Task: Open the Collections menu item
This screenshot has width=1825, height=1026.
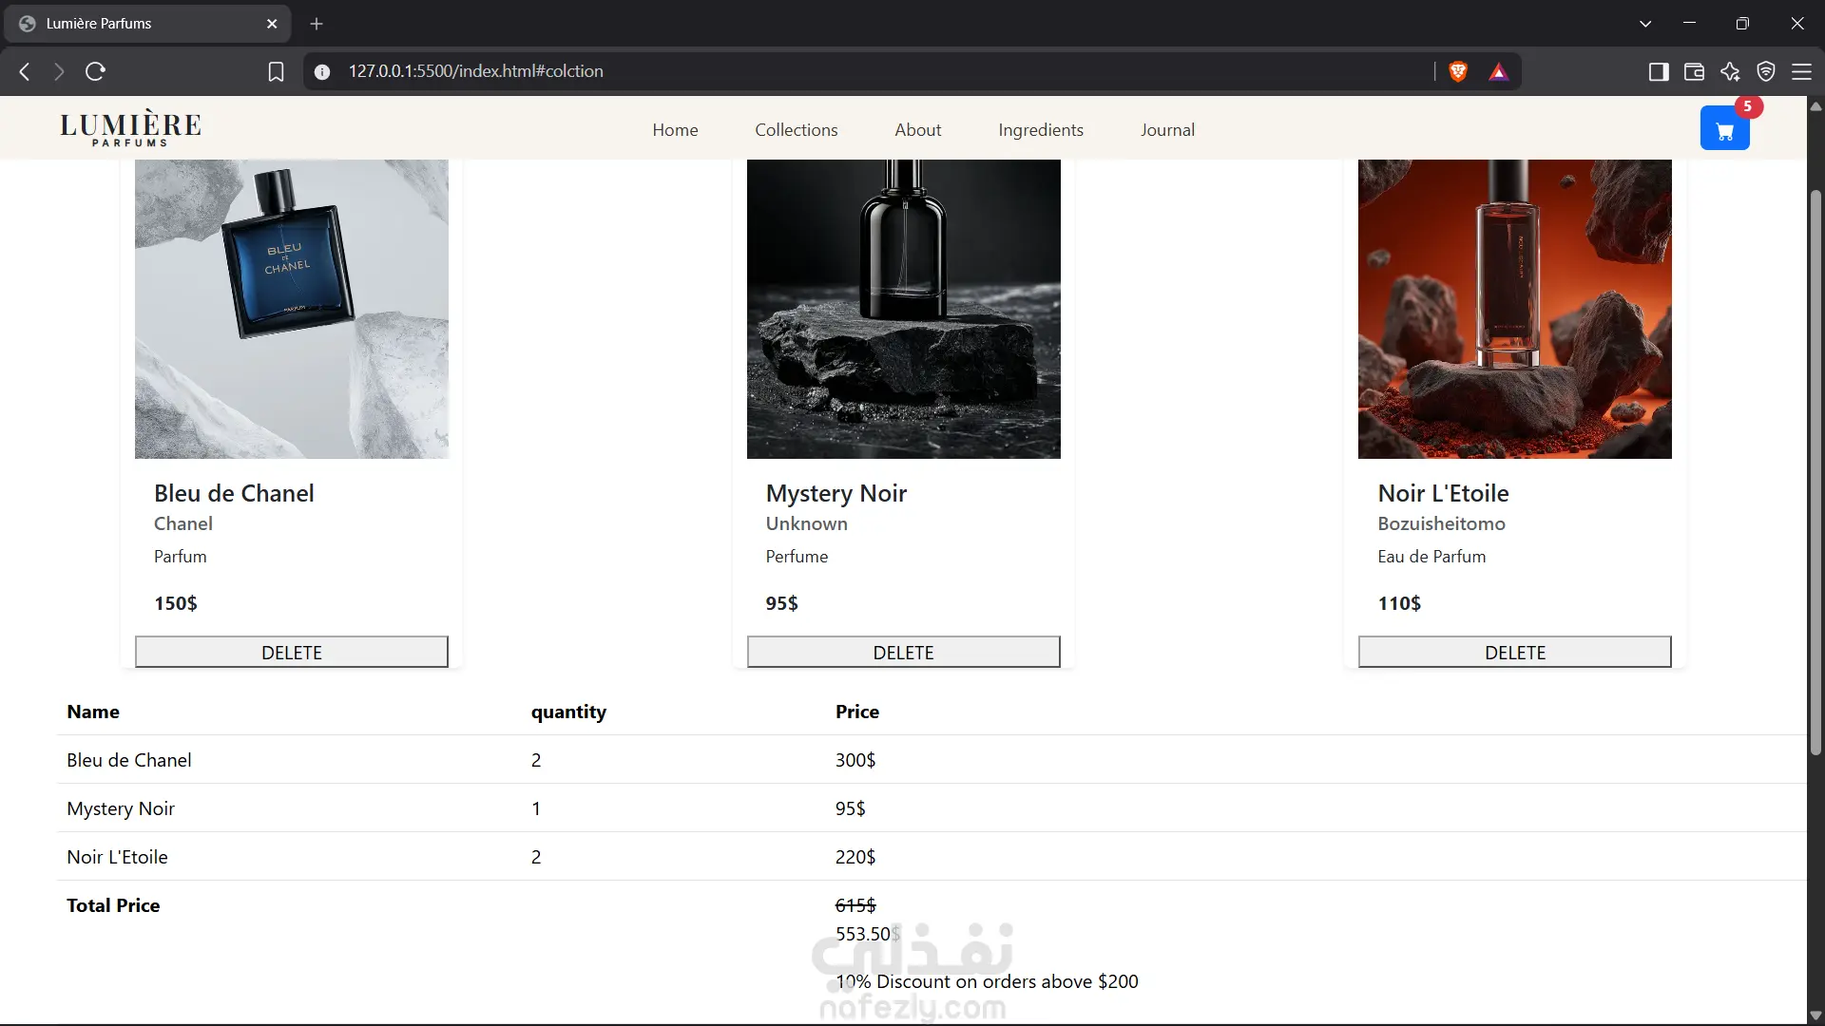Action: point(797,130)
